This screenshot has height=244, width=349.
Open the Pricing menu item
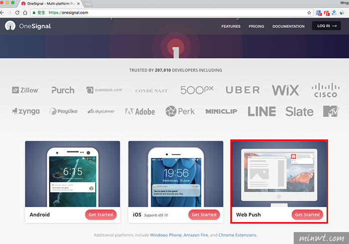coord(256,26)
